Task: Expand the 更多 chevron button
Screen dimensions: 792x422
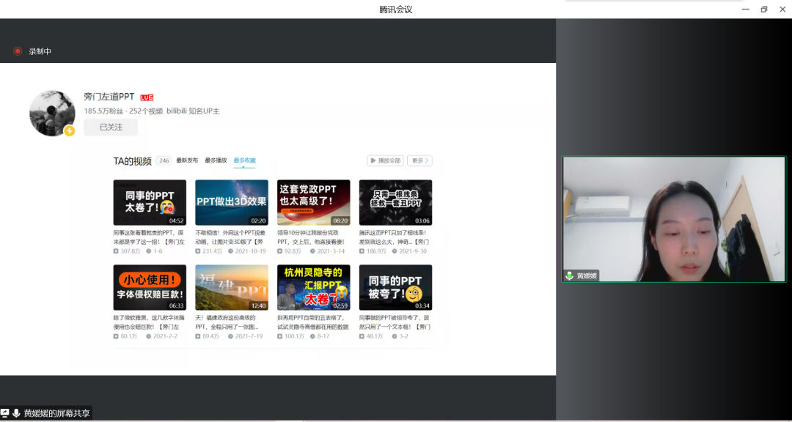Action: coord(420,160)
